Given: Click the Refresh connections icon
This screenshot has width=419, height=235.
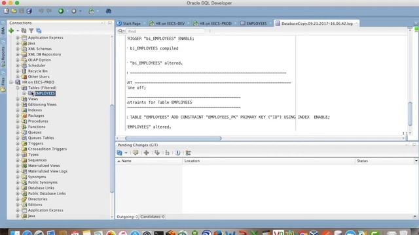Looking at the screenshot, I should [x=24, y=31].
